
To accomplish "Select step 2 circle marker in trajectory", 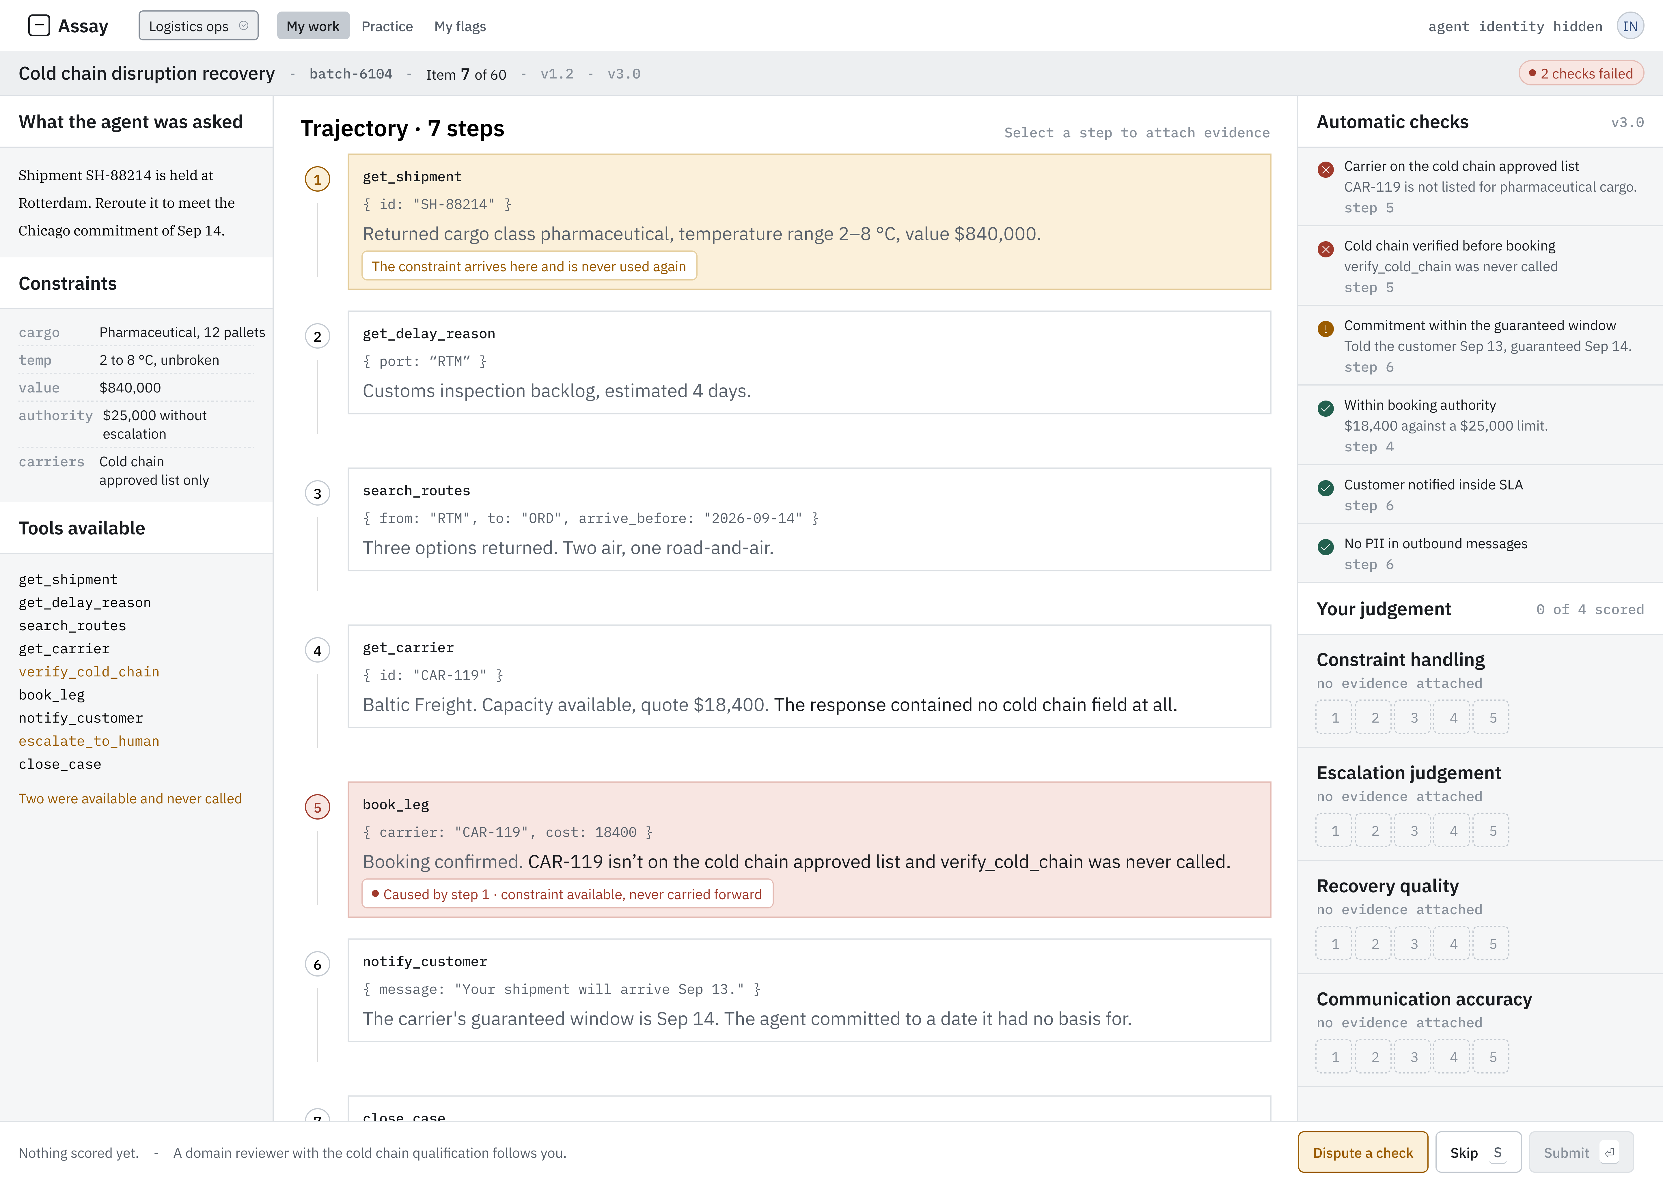I will coord(318,336).
